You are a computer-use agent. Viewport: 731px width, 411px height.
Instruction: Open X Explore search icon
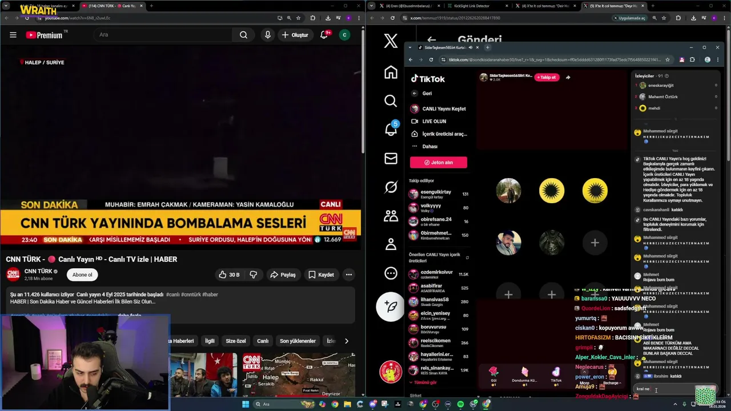[x=391, y=100]
